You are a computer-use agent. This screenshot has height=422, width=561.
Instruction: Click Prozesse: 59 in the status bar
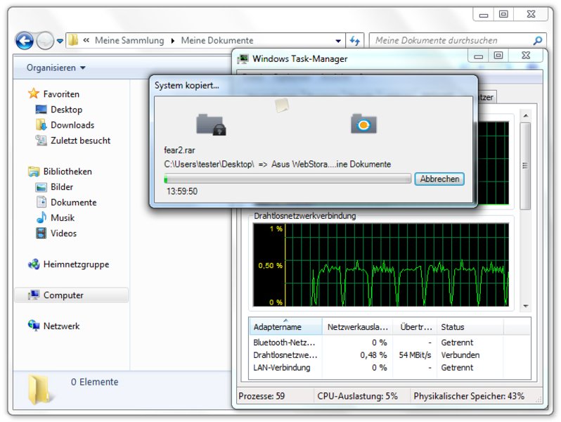[x=262, y=396]
